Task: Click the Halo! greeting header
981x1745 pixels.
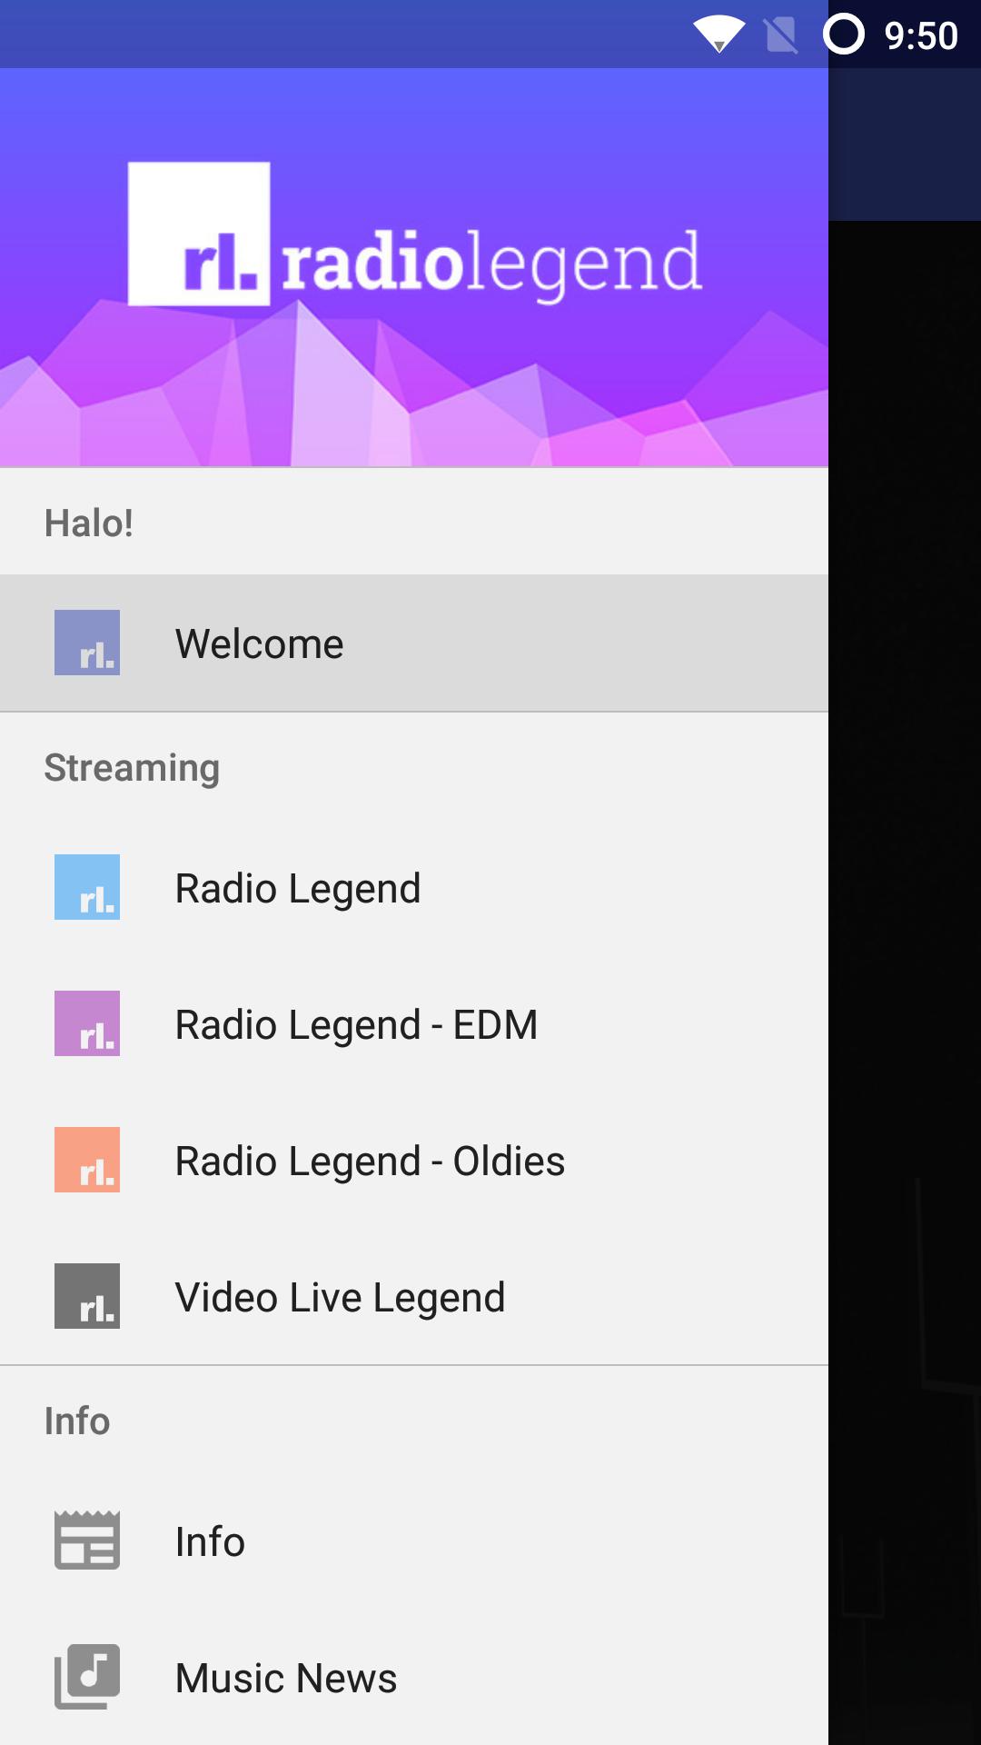Action: coord(89,523)
